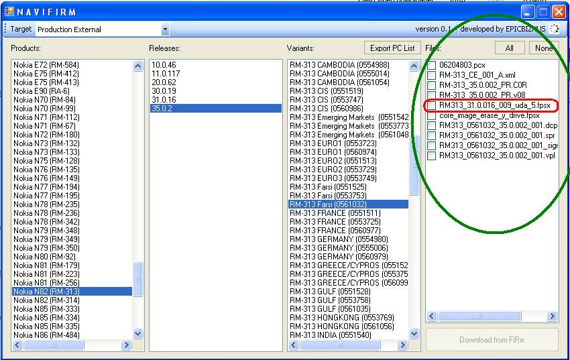
Task: Click the Production External combo box
Action: point(102,29)
